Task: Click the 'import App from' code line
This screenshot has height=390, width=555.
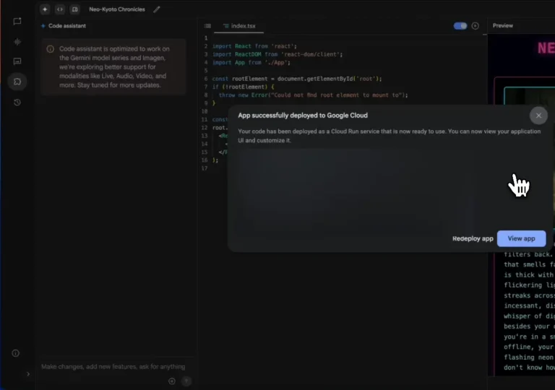Action: coord(251,62)
